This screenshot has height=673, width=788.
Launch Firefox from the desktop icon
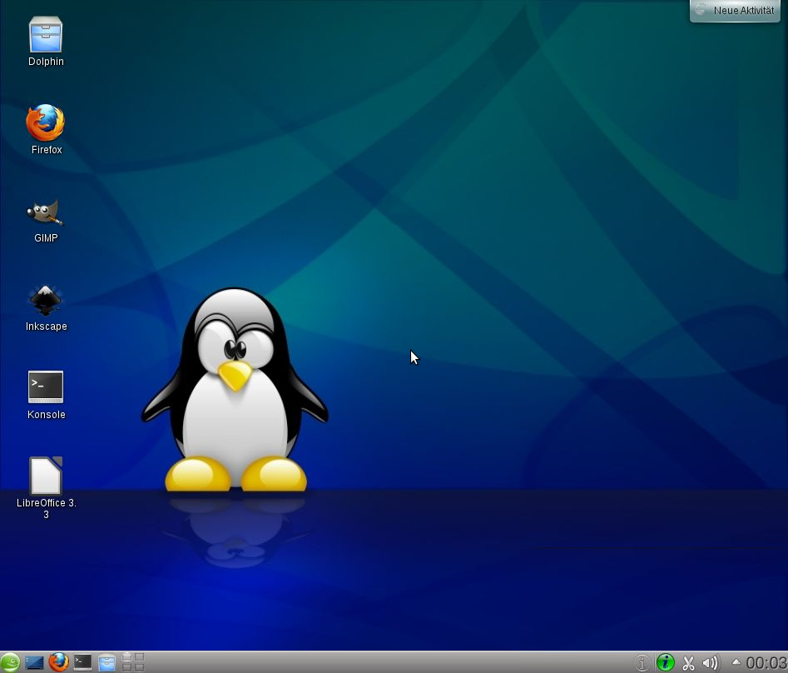[46, 129]
